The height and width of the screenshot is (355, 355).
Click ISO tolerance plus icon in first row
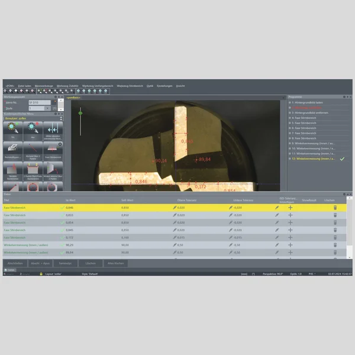tap(290, 208)
